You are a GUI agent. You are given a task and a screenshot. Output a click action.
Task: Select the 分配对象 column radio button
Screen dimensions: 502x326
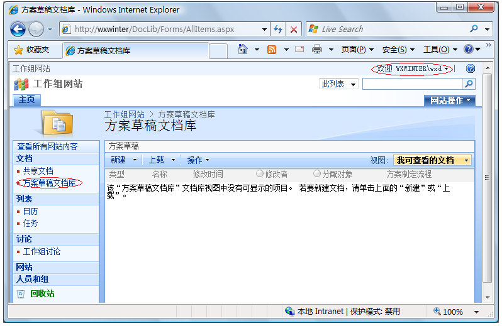click(317, 173)
